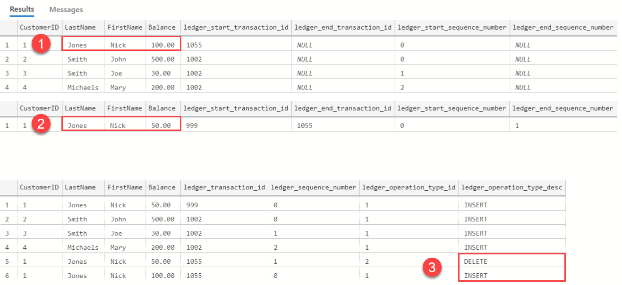Select the Results tab
Image resolution: width=622 pixels, height=285 pixels.
click(21, 9)
